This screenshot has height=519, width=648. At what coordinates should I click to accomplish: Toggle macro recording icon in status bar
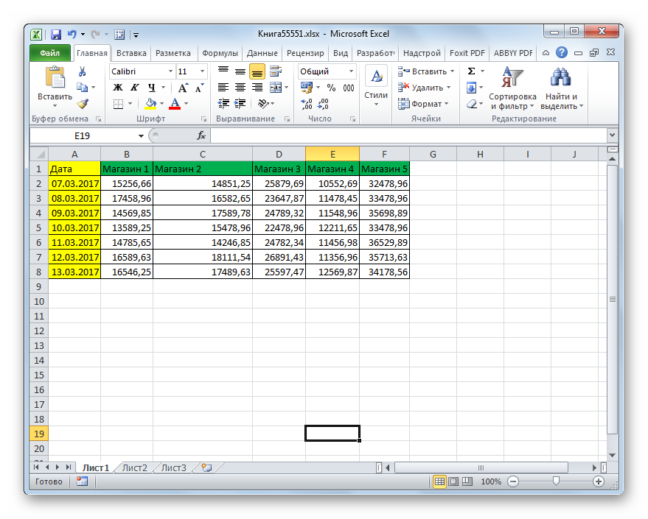tap(83, 481)
